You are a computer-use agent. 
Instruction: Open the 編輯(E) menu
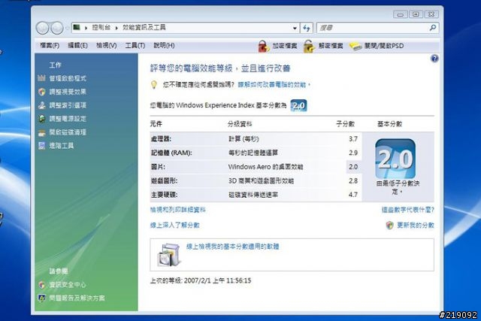coord(77,45)
